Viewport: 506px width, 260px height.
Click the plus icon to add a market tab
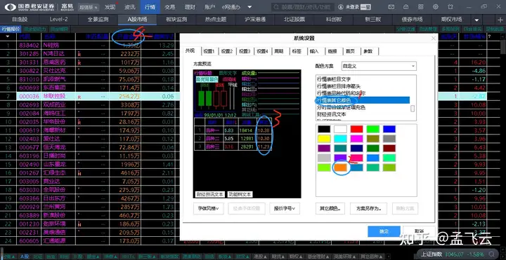pos(500,20)
